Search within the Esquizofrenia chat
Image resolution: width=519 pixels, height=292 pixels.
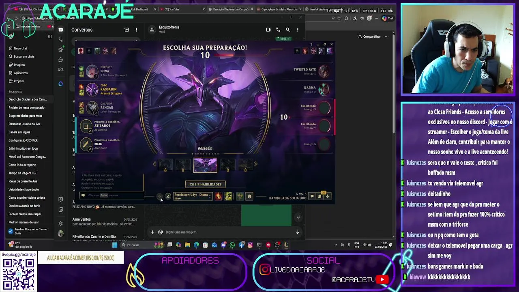288,30
